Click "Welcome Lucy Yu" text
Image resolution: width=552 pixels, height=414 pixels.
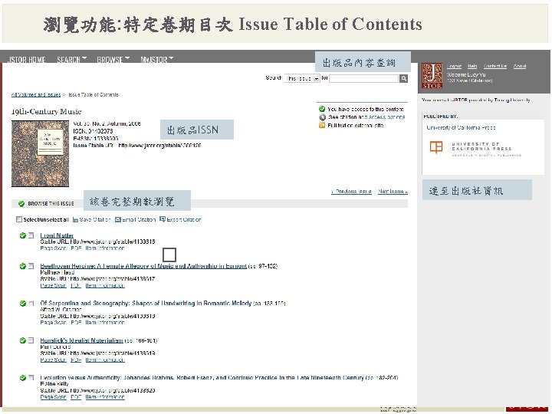[466, 74]
